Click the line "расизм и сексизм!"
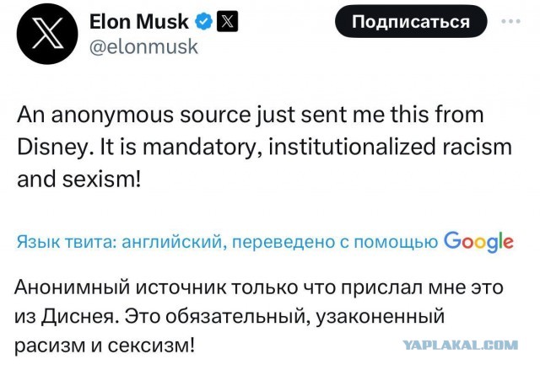The width and height of the screenshot is (540, 370). click(105, 346)
